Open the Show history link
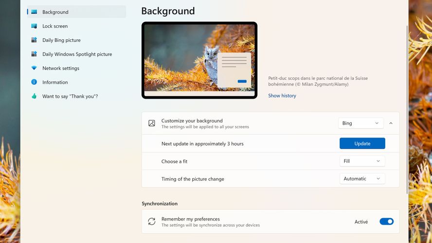The width and height of the screenshot is (432, 243). (x=282, y=96)
